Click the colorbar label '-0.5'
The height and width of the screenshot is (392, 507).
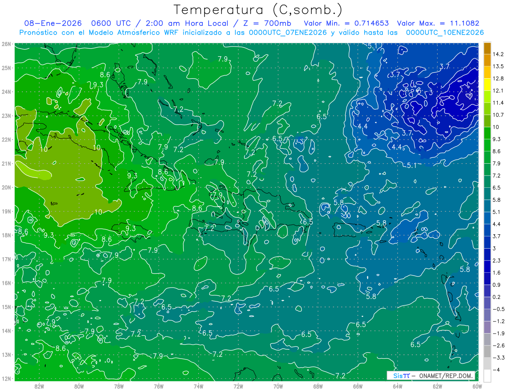pyautogui.click(x=498, y=309)
